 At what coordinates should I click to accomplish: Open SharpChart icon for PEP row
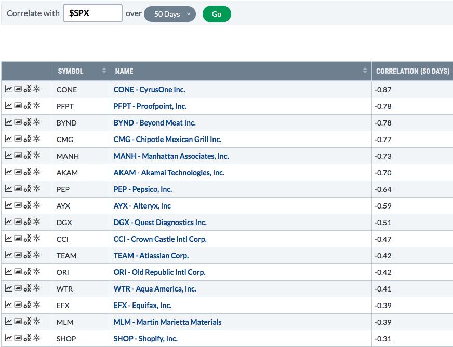9,189
